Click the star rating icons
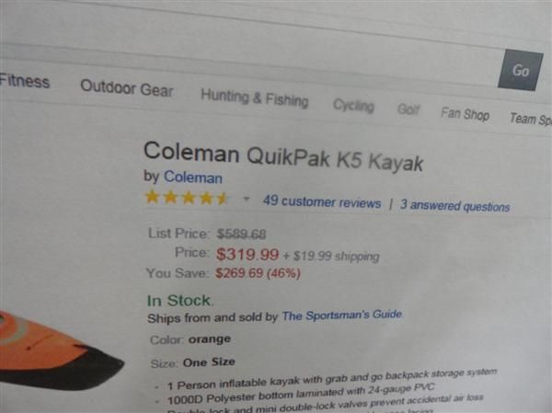Image resolution: width=552 pixels, height=413 pixels. [x=187, y=197]
